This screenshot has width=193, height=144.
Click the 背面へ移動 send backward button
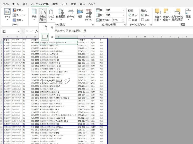click(x=166, y=15)
